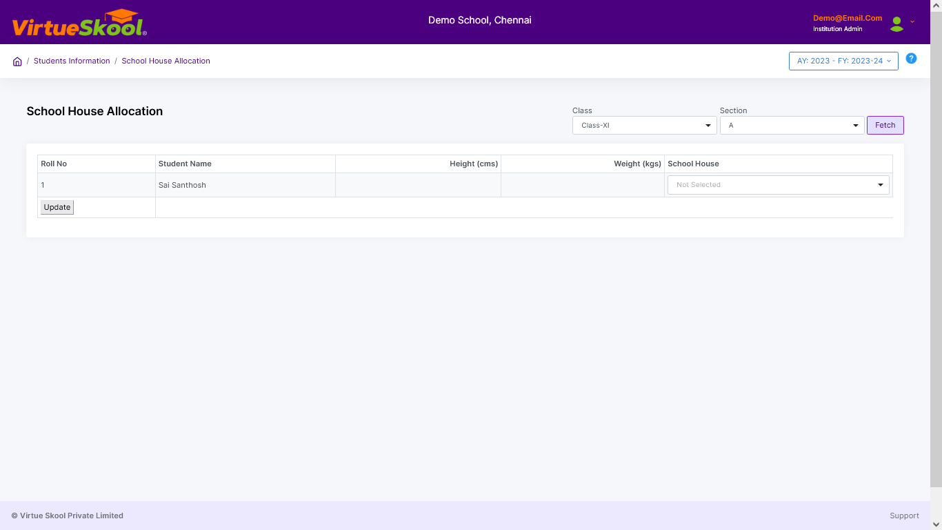
Task: Open the AY: 2023 - FY: 2023-24 dropdown
Action: (843, 61)
